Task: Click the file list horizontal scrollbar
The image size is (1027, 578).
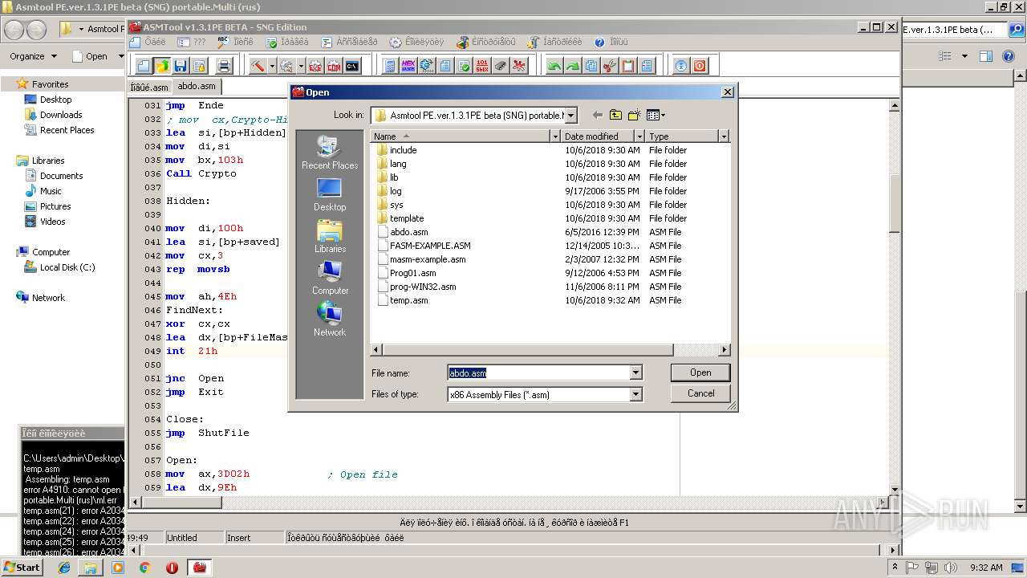Action: [x=527, y=350]
